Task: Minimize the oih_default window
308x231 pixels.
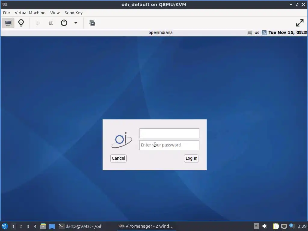Action: [291, 4]
